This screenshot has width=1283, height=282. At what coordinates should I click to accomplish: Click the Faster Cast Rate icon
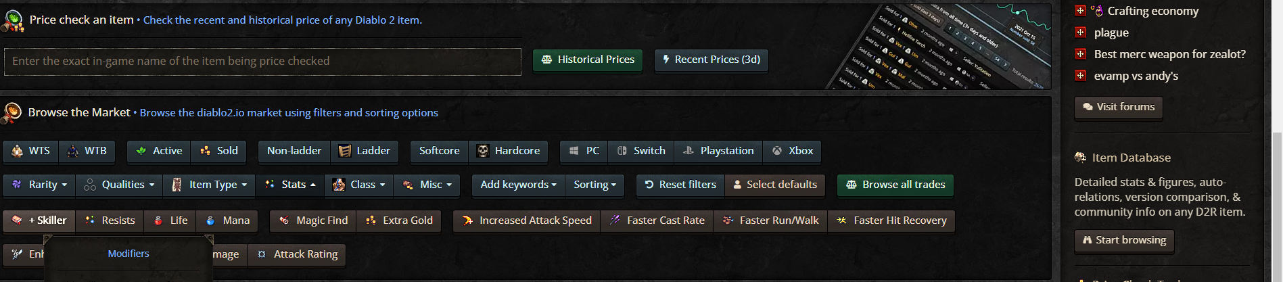tap(615, 220)
